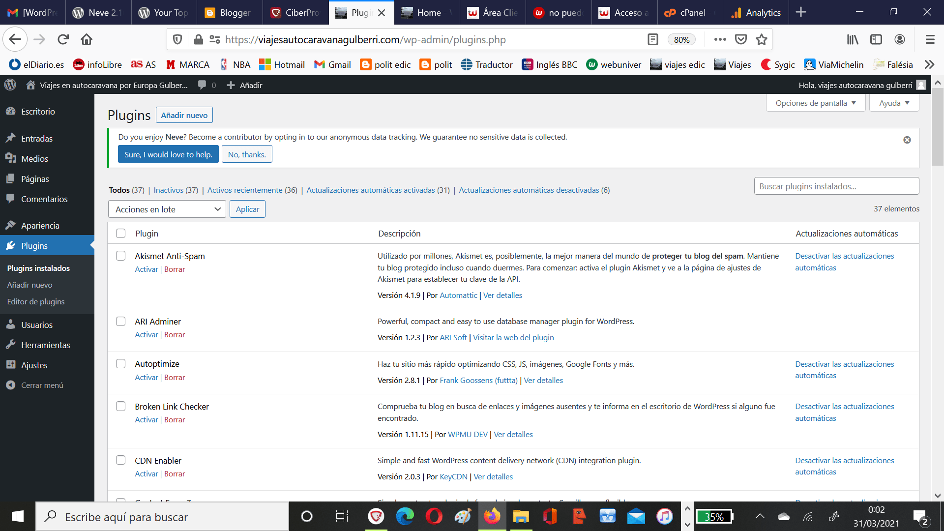Save page to Pocket
Image resolution: width=944 pixels, height=531 pixels.
pyautogui.click(x=741, y=39)
